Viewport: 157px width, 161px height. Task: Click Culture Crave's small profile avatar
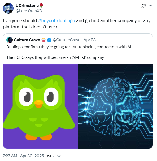pyautogui.click(x=10, y=40)
